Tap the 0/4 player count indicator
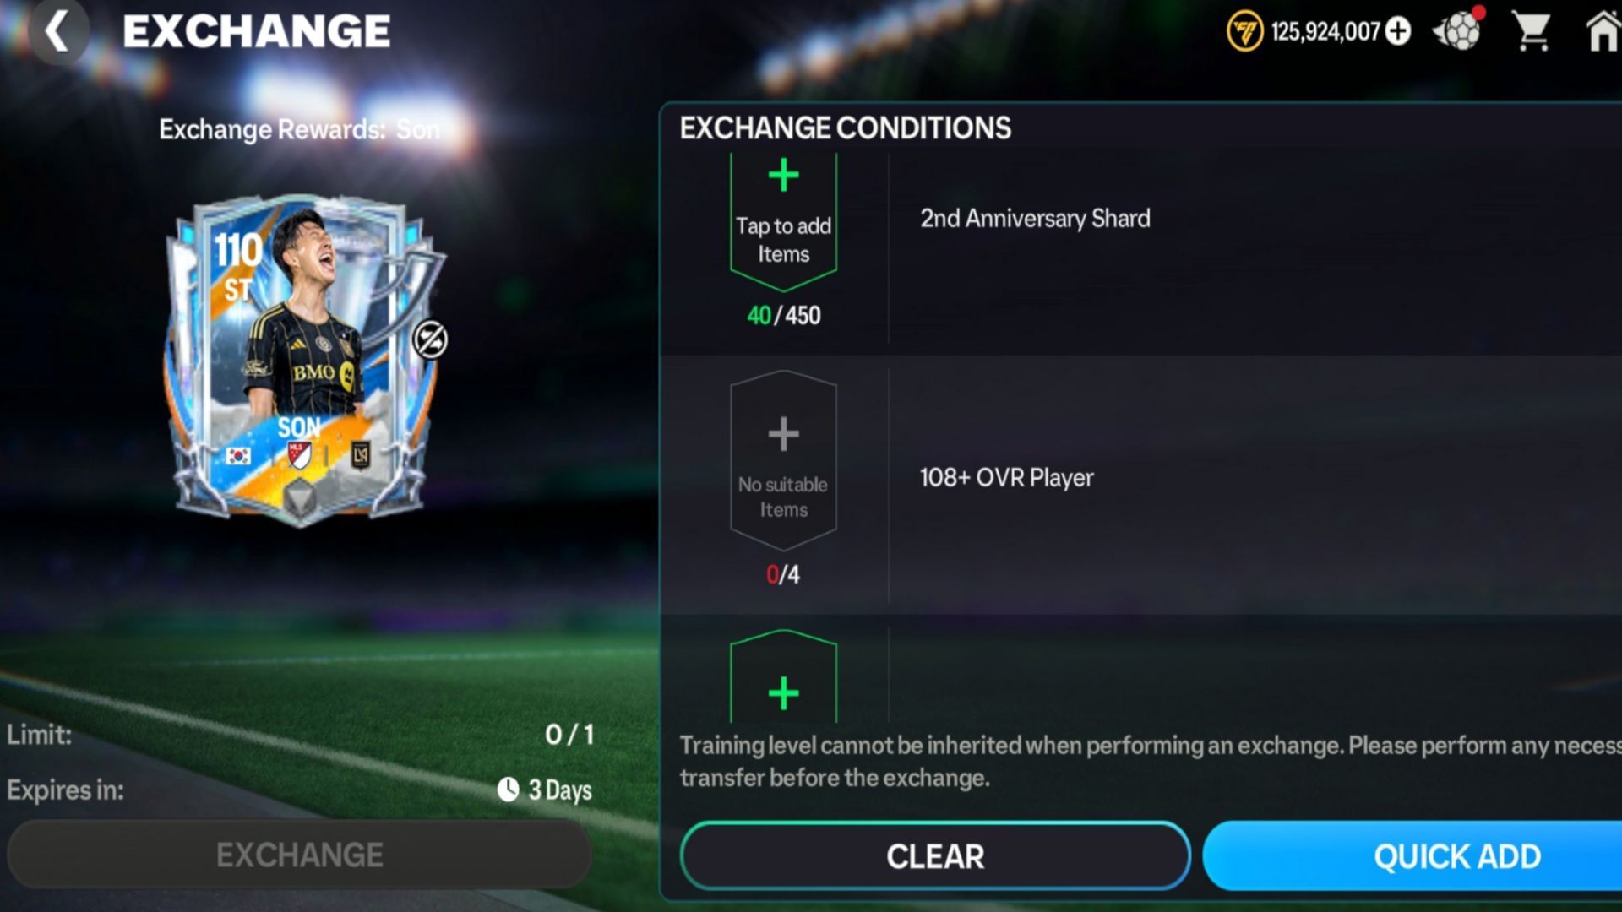The width and height of the screenshot is (1622, 912). pos(782,574)
